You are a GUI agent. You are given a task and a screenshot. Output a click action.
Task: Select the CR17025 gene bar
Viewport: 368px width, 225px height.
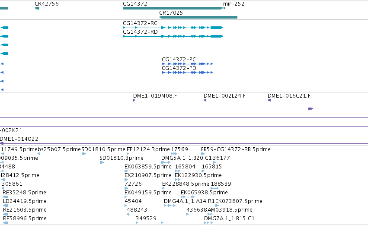[198, 17]
